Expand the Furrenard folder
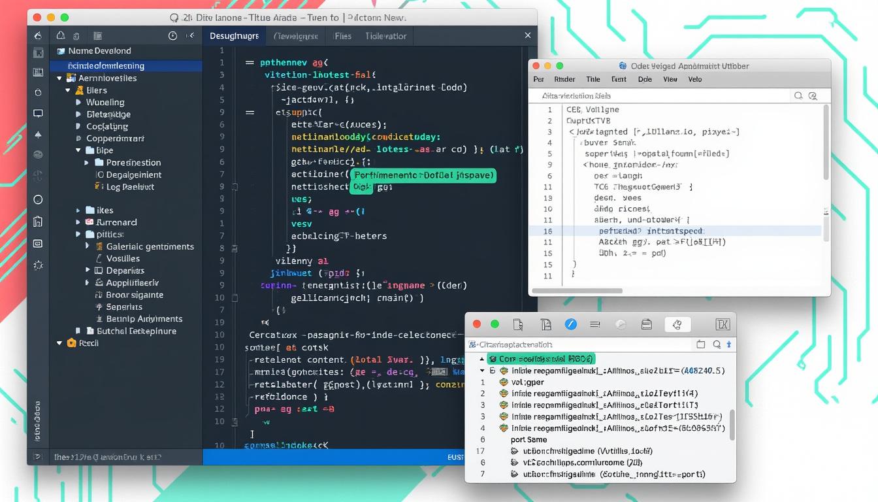This screenshot has width=878, height=502. coord(78,222)
